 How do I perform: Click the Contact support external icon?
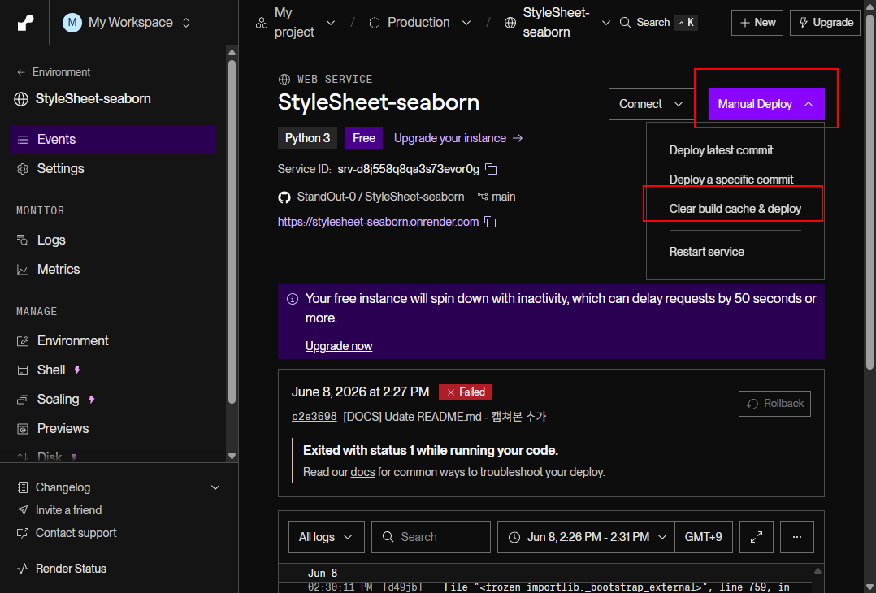[x=23, y=533]
